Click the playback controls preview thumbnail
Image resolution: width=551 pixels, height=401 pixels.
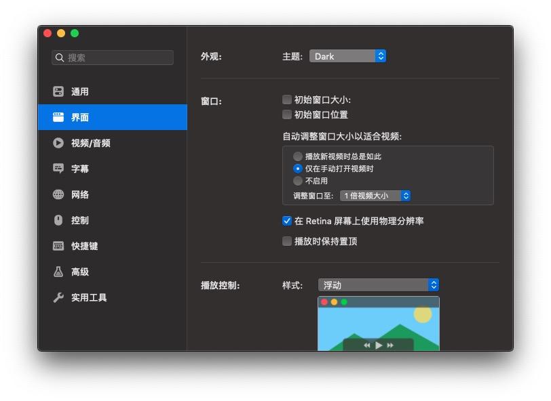coord(379,325)
